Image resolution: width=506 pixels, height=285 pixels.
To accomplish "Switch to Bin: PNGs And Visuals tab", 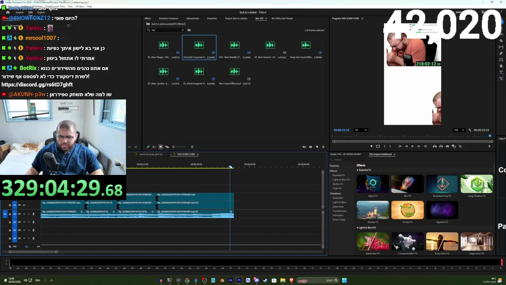I will (x=282, y=18).
